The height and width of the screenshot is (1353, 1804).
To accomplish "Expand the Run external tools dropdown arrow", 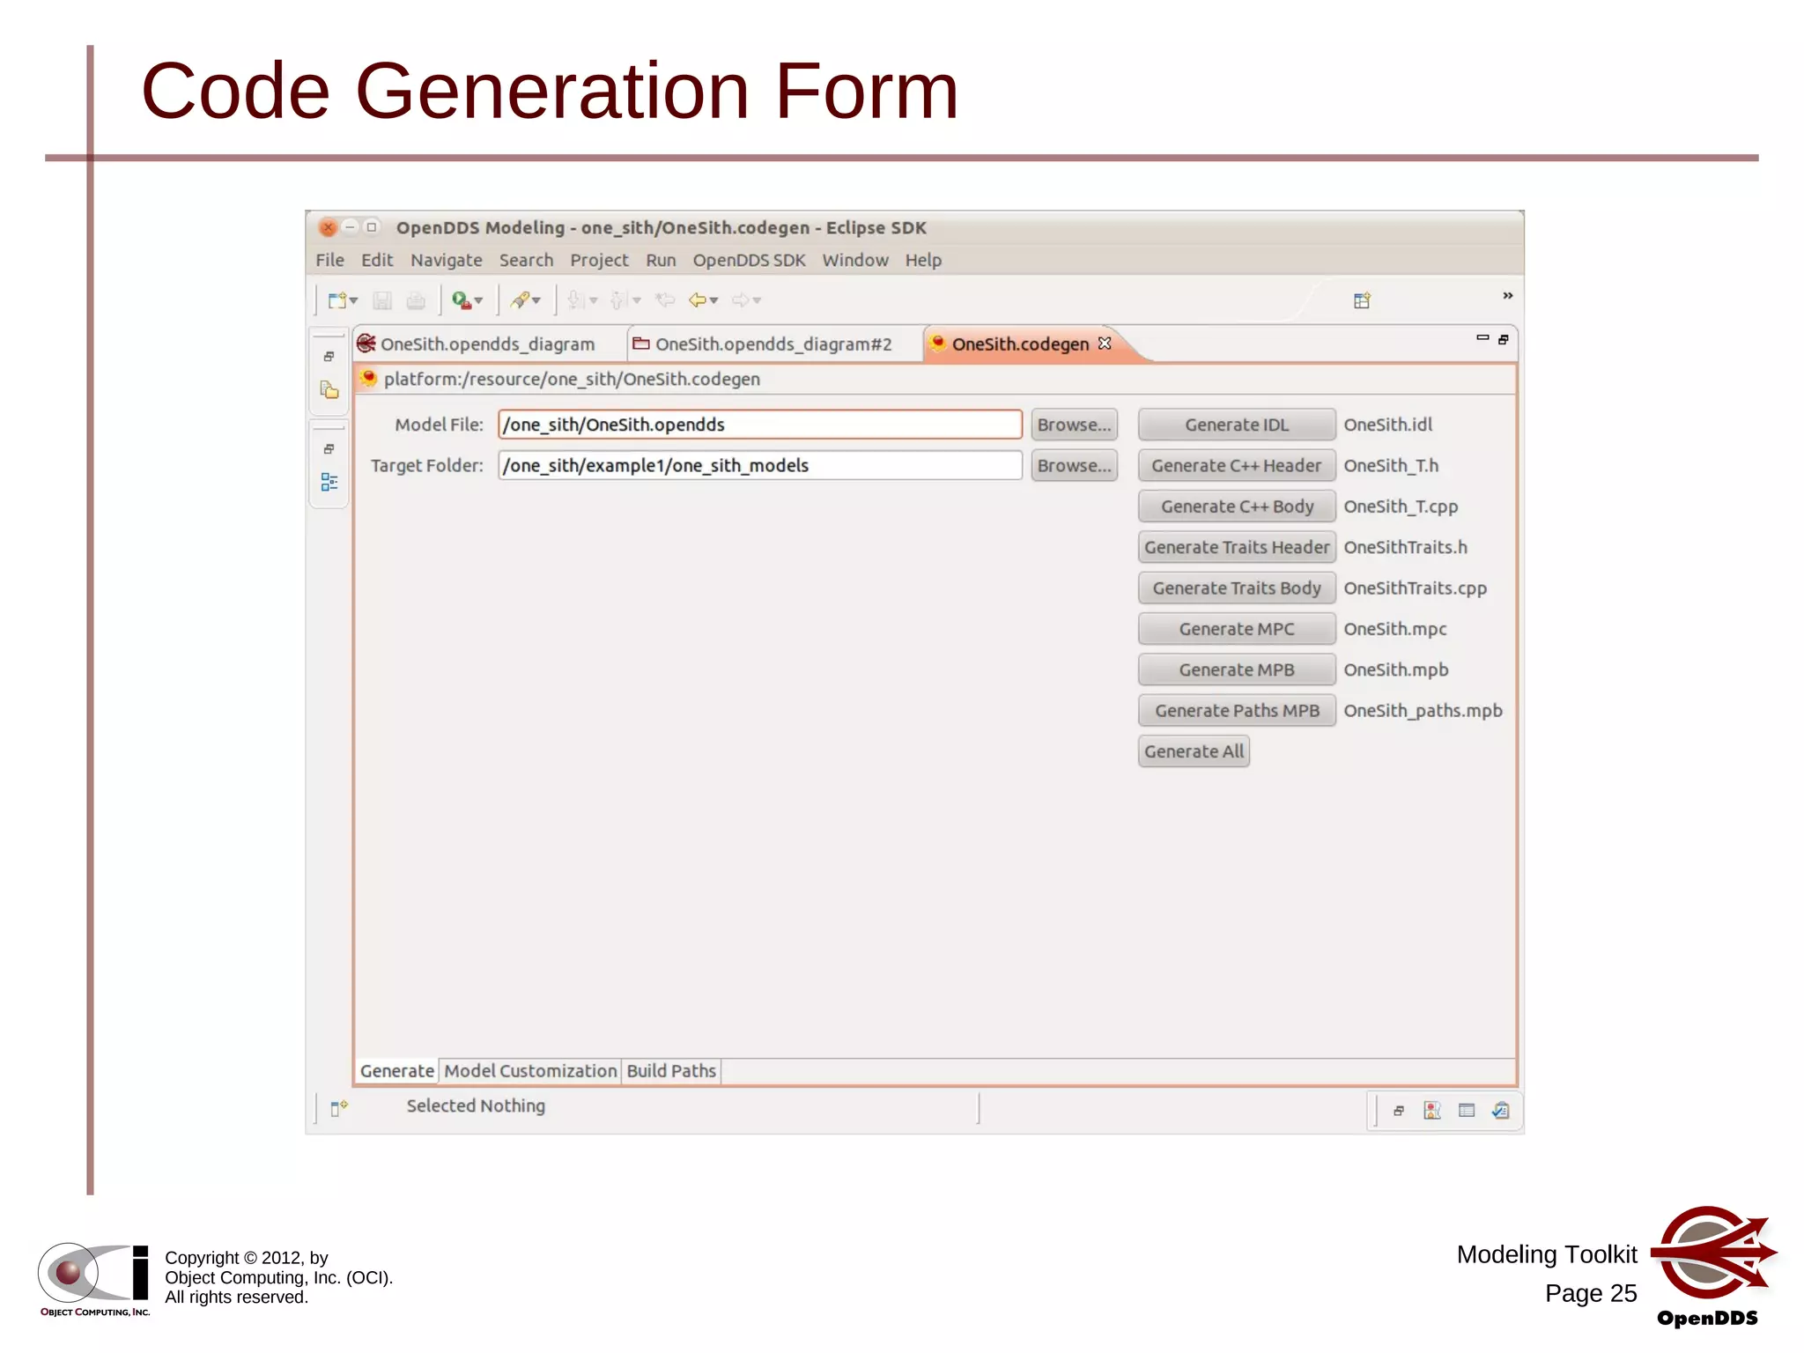I will [478, 300].
